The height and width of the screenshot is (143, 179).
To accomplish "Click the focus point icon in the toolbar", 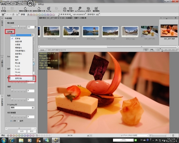I will [4, 9].
